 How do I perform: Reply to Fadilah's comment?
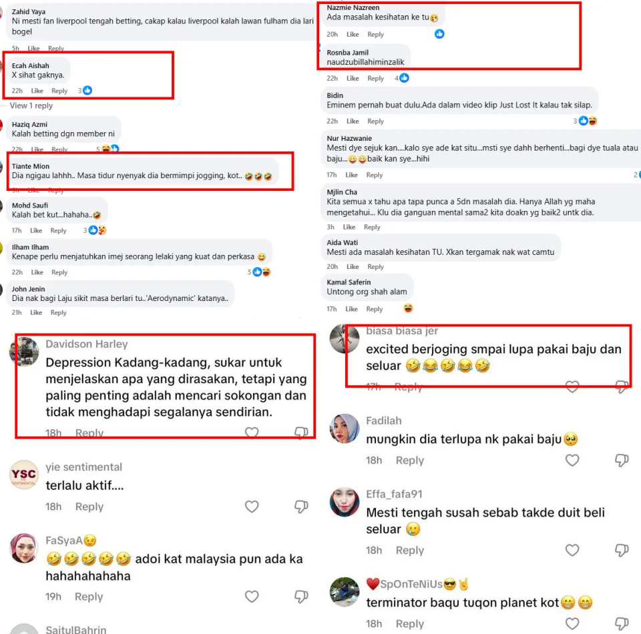[409, 460]
